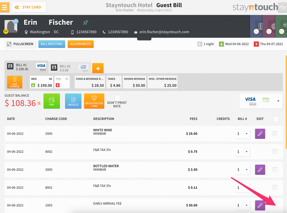
Task: Select the Bottled Water row checkbox
Action: [275, 169]
